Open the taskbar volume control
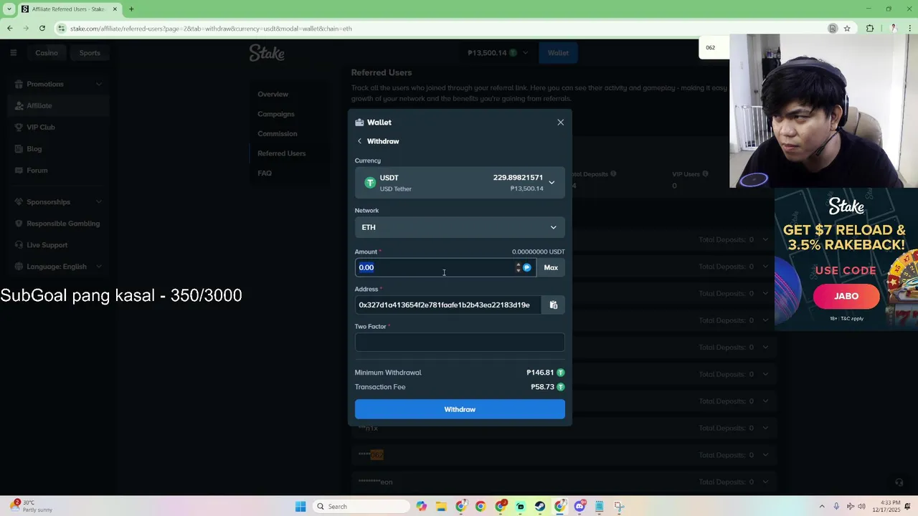The width and height of the screenshot is (918, 516). coord(861,507)
